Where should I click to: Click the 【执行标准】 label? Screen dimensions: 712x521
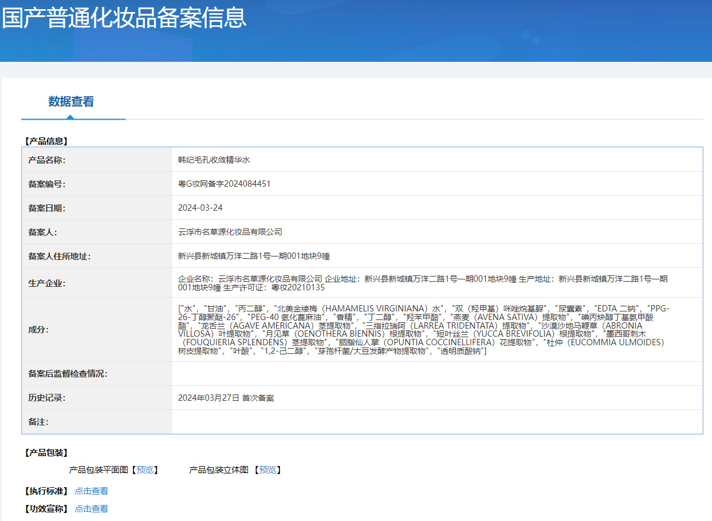point(46,491)
